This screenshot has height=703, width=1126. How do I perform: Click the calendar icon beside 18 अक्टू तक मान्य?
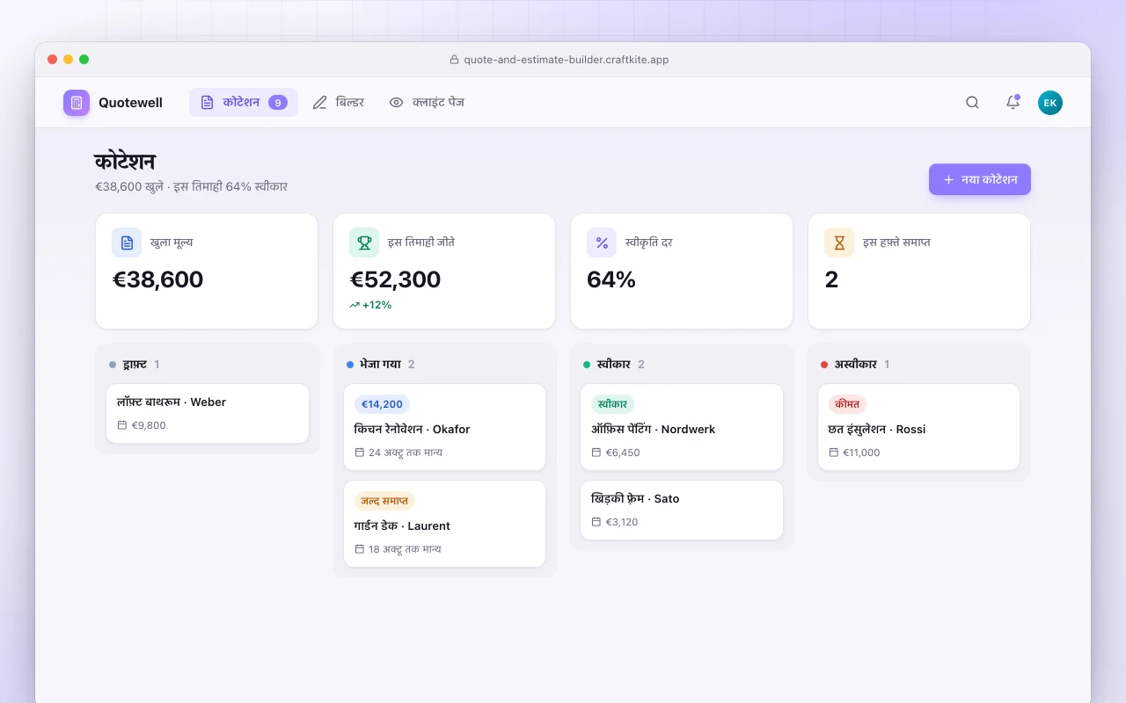(x=360, y=549)
